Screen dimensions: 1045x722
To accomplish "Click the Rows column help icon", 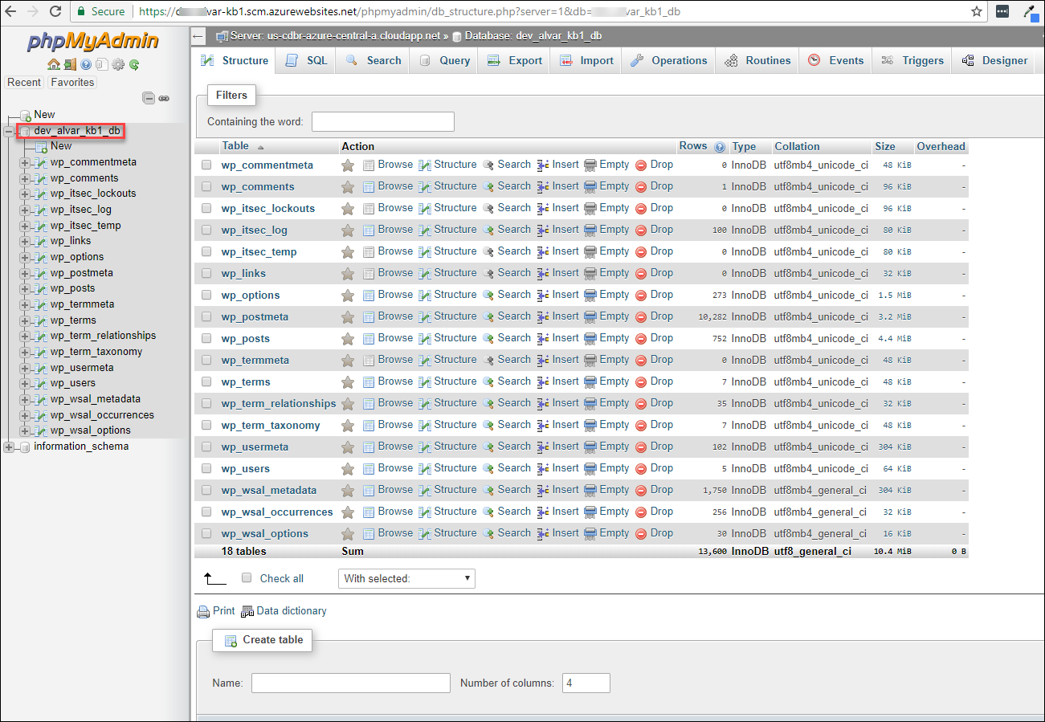I will (720, 147).
